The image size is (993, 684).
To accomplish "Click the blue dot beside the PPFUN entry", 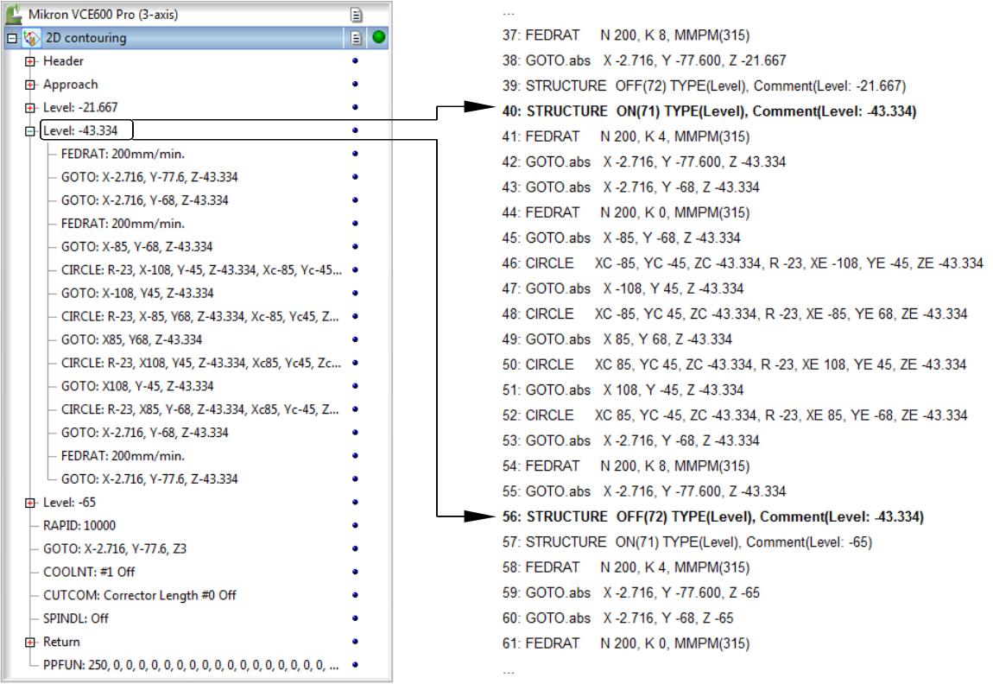I will pos(356,665).
